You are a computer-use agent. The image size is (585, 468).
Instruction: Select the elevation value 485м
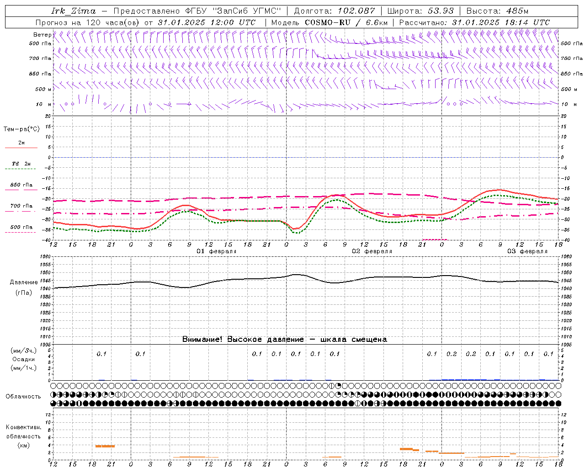(517, 11)
